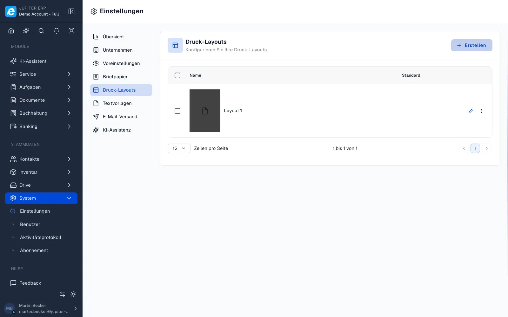Select Druck-Layouts settings page
This screenshot has width=508, height=317.
pos(121,90)
